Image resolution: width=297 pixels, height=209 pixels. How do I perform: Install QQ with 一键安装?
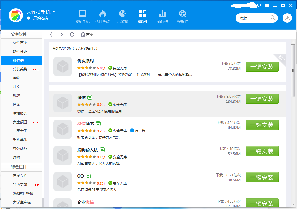tap(262, 177)
